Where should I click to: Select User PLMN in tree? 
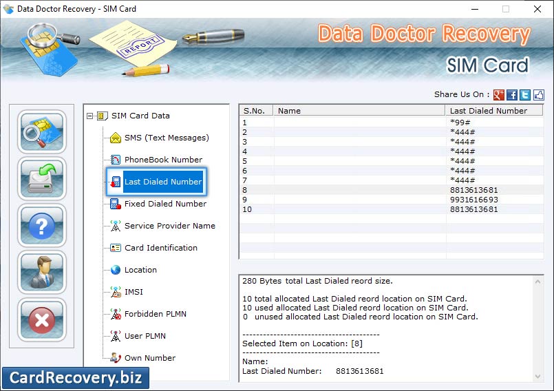coord(145,336)
